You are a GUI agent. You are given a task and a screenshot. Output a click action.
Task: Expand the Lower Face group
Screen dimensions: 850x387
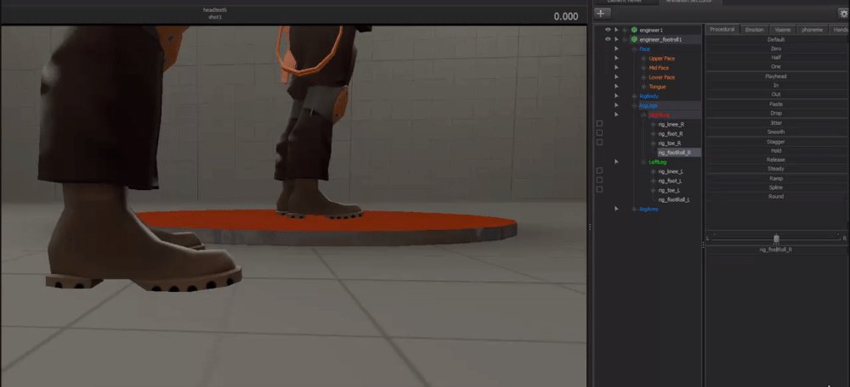(643, 77)
